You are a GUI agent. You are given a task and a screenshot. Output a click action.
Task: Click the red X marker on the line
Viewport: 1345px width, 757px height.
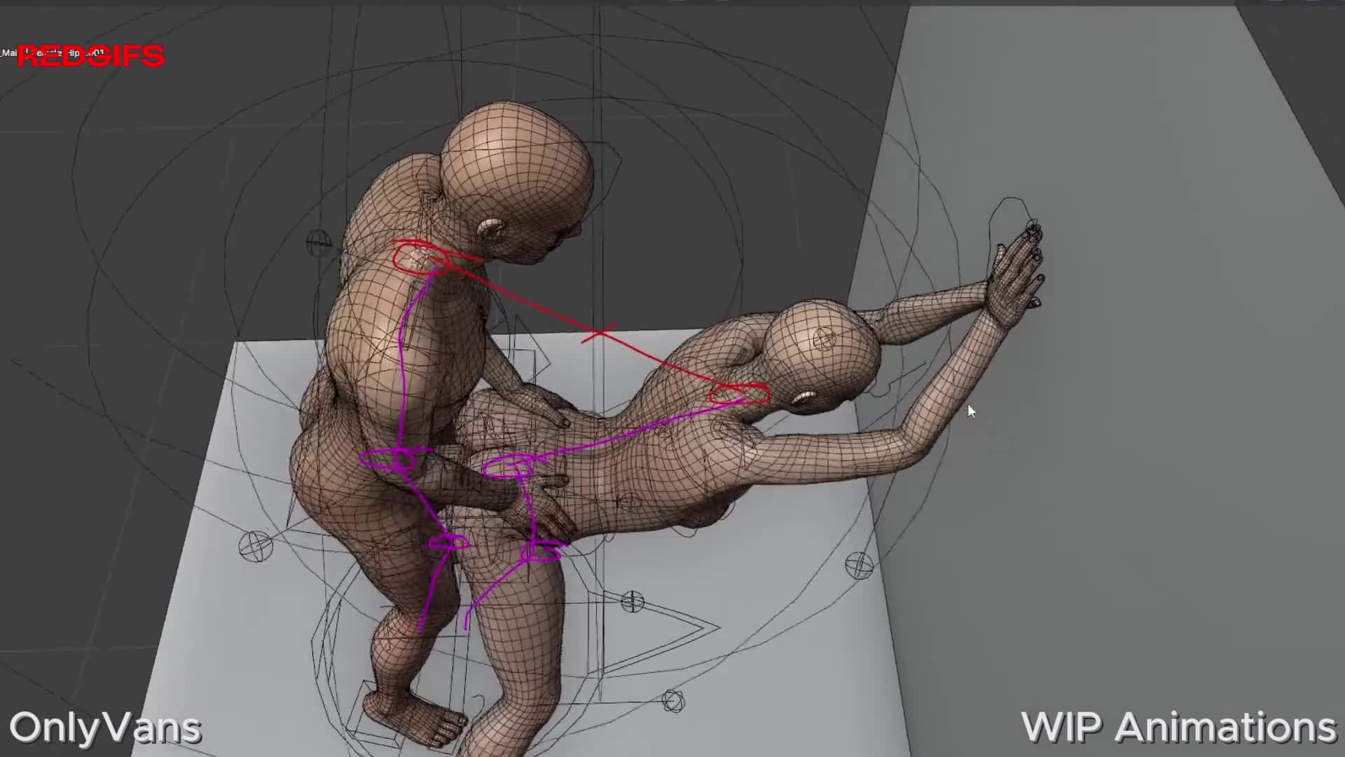click(x=600, y=332)
